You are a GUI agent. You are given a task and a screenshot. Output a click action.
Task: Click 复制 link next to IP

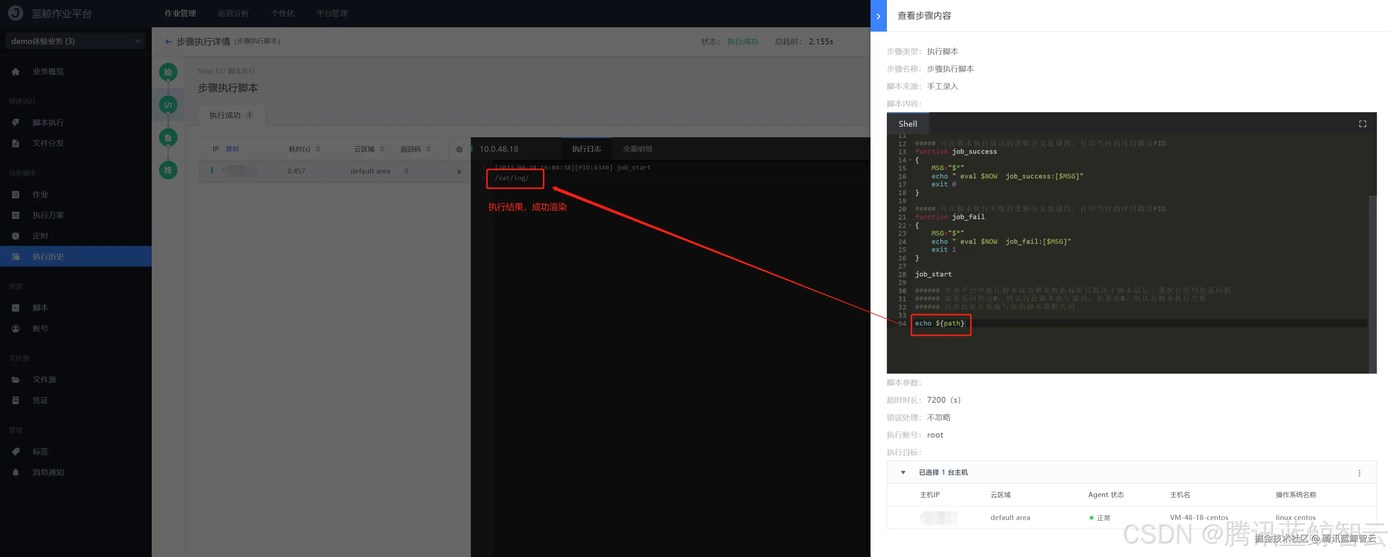click(232, 149)
